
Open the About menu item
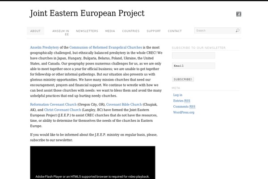[x=35, y=31]
